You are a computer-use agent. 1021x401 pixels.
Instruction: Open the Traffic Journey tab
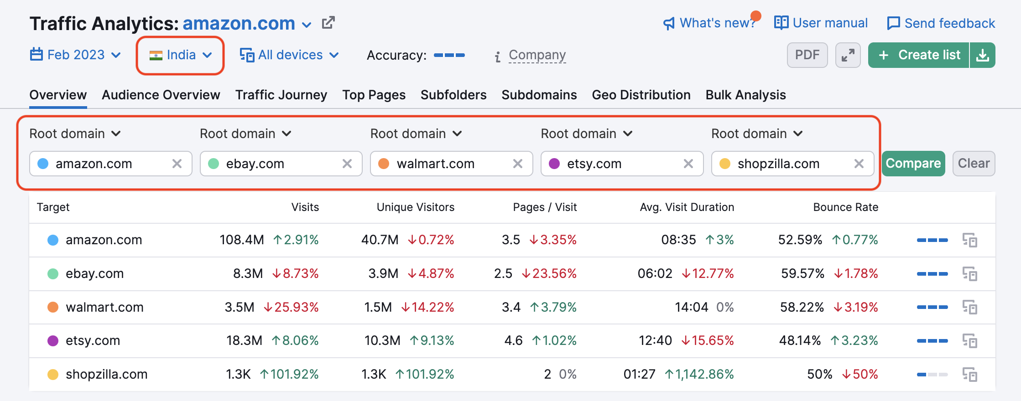click(x=281, y=95)
